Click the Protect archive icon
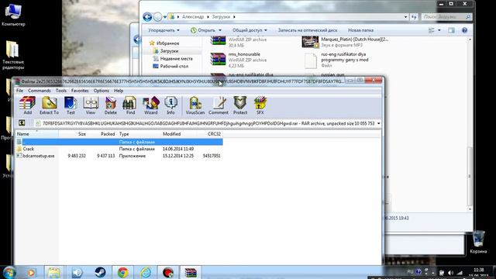Screen dimensions: 496x279 [x=240, y=105]
